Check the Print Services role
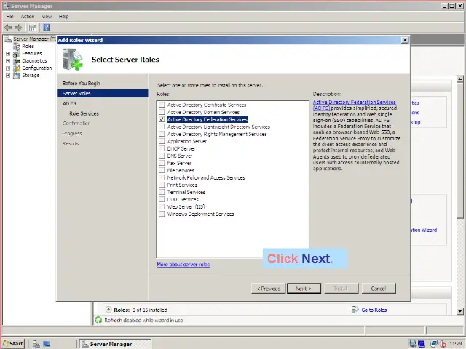Viewport: 466px width, 349px height. [x=162, y=185]
